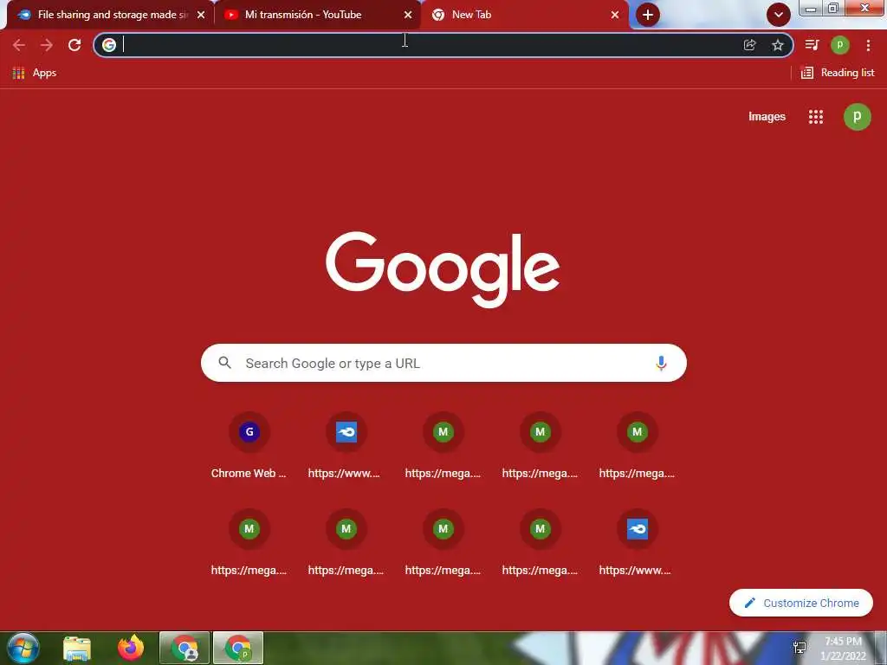This screenshot has height=665, width=887.
Task: Close the Mi transmisión - YouTube tab
Action: pos(408,15)
